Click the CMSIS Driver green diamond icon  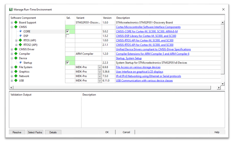pos(16,49)
